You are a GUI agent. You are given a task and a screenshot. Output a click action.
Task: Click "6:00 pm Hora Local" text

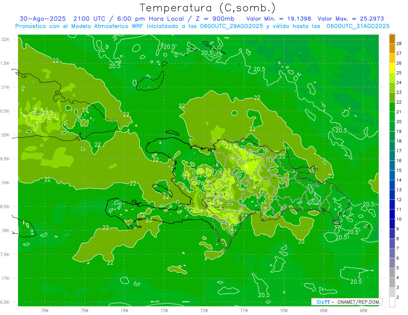coord(151,19)
